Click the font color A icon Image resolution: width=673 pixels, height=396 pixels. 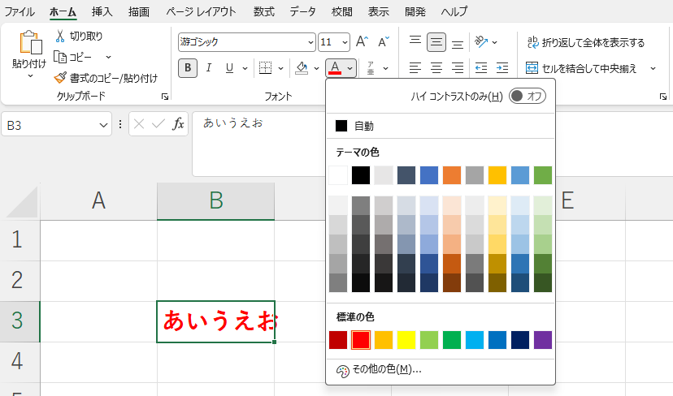click(x=335, y=67)
